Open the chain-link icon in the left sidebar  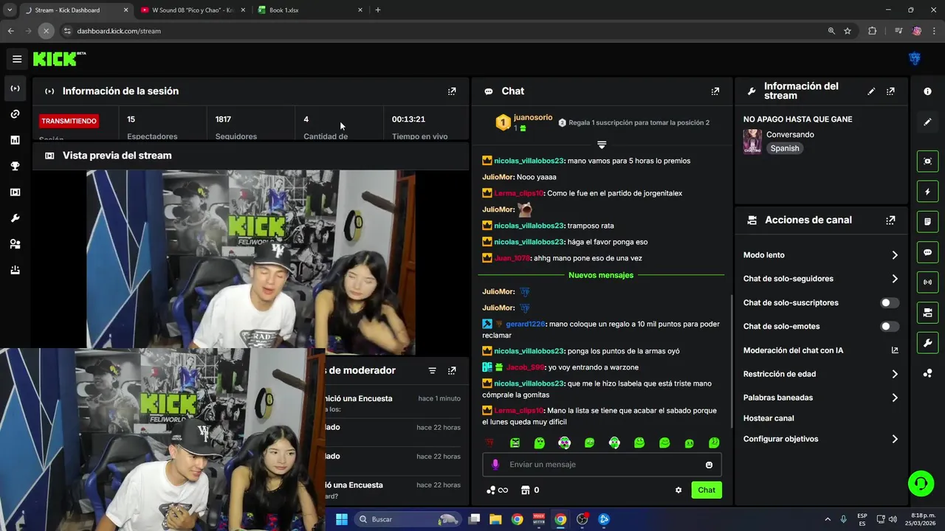pos(15,114)
